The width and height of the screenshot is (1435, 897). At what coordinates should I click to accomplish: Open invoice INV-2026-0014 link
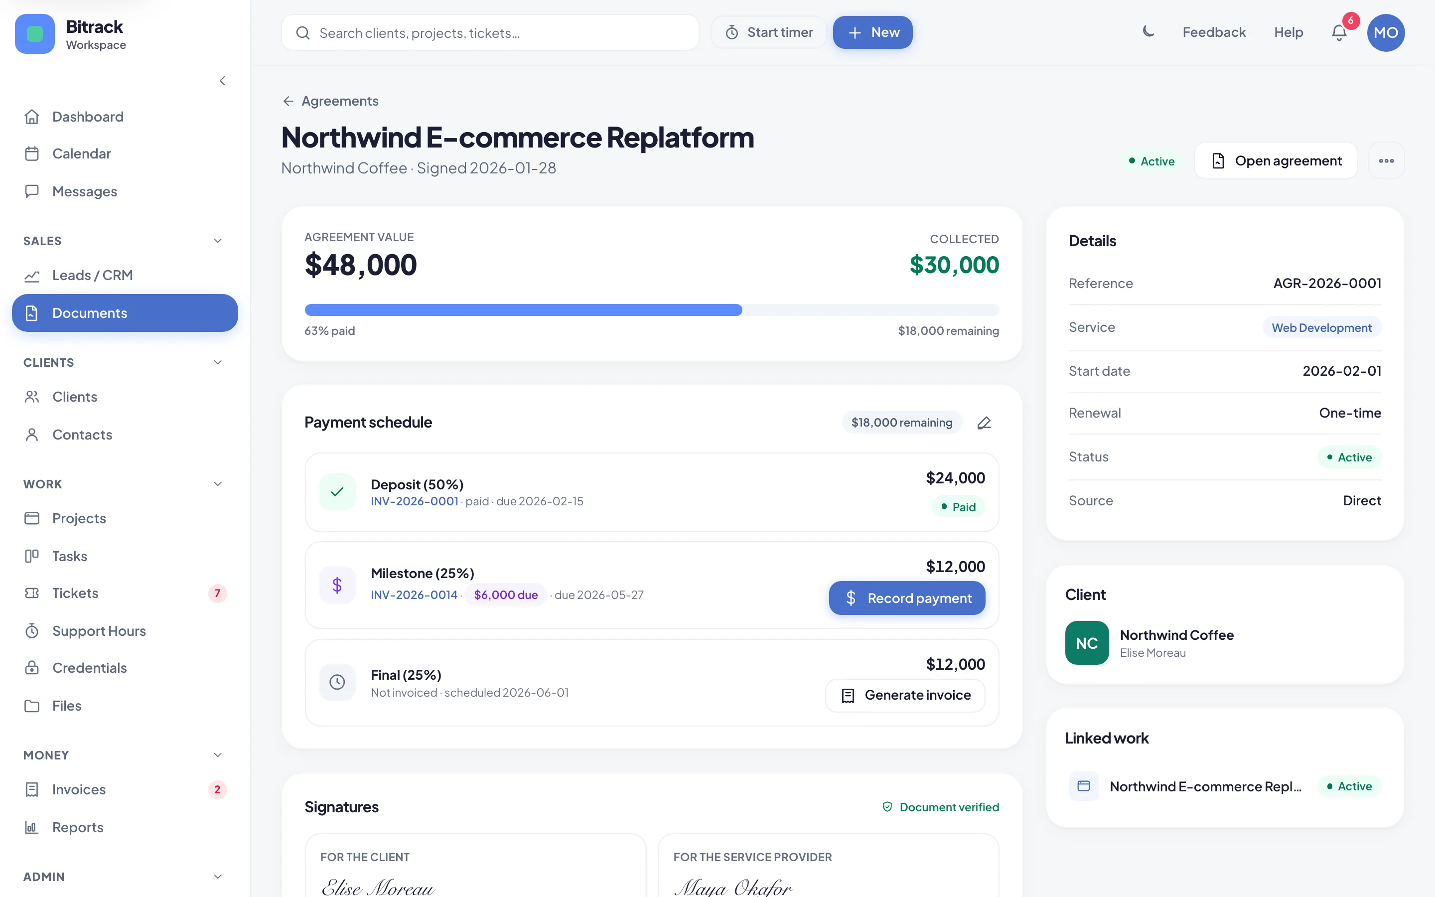tap(414, 595)
